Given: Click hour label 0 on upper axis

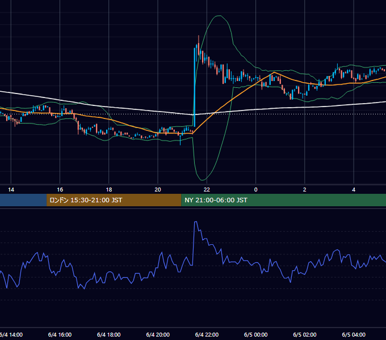Looking at the screenshot, I should (x=256, y=190).
